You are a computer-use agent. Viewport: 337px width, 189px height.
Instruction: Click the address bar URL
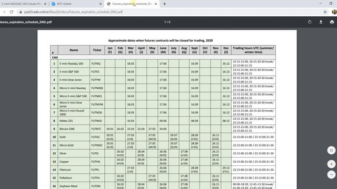73,12
